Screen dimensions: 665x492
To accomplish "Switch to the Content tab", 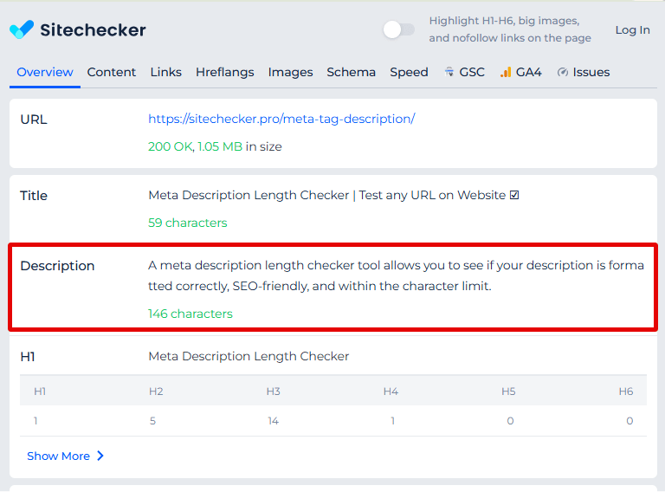I will pyautogui.click(x=112, y=72).
